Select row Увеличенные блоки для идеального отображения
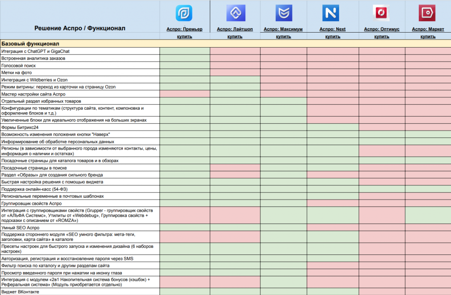451x295 pixels. coord(80,120)
